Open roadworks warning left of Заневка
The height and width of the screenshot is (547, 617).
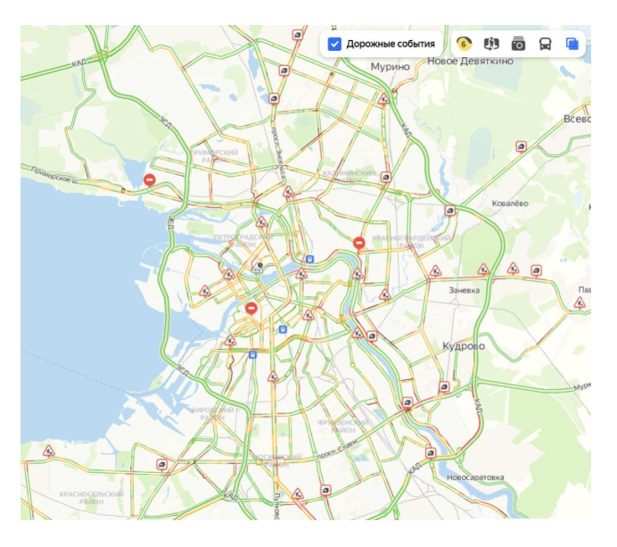[x=436, y=270]
